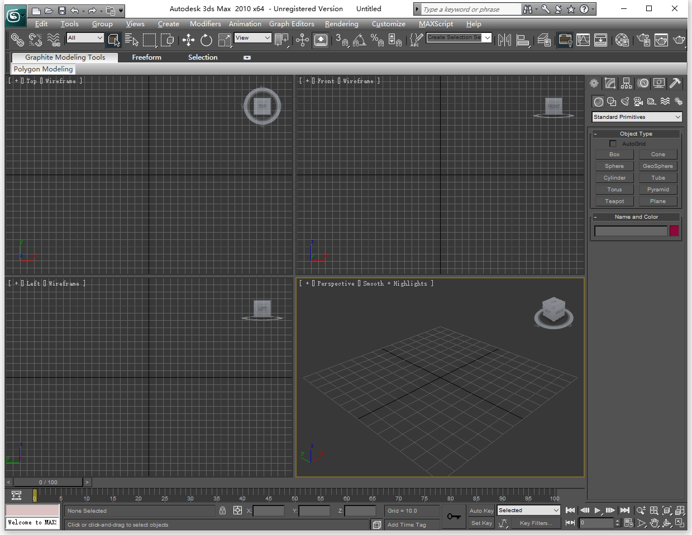This screenshot has height=535, width=692.
Task: Switch to the Hierarchy command panel
Action: point(627,83)
